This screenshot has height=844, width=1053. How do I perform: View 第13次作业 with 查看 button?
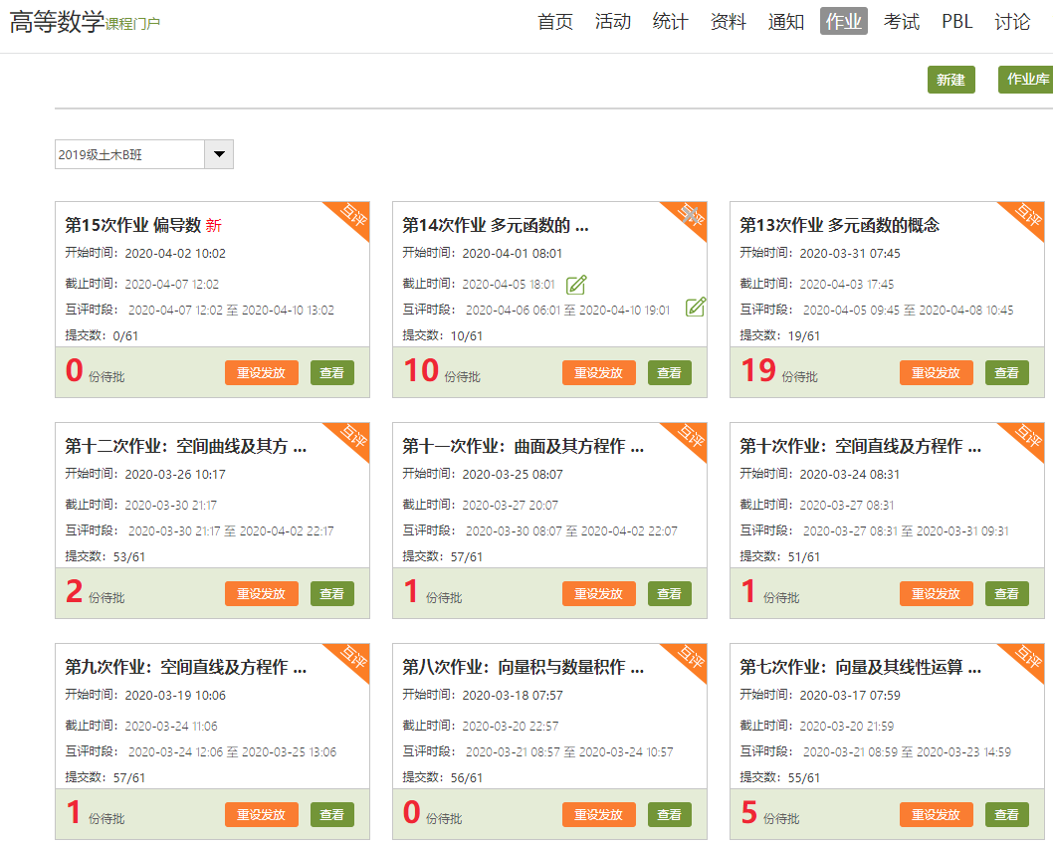click(x=1006, y=373)
